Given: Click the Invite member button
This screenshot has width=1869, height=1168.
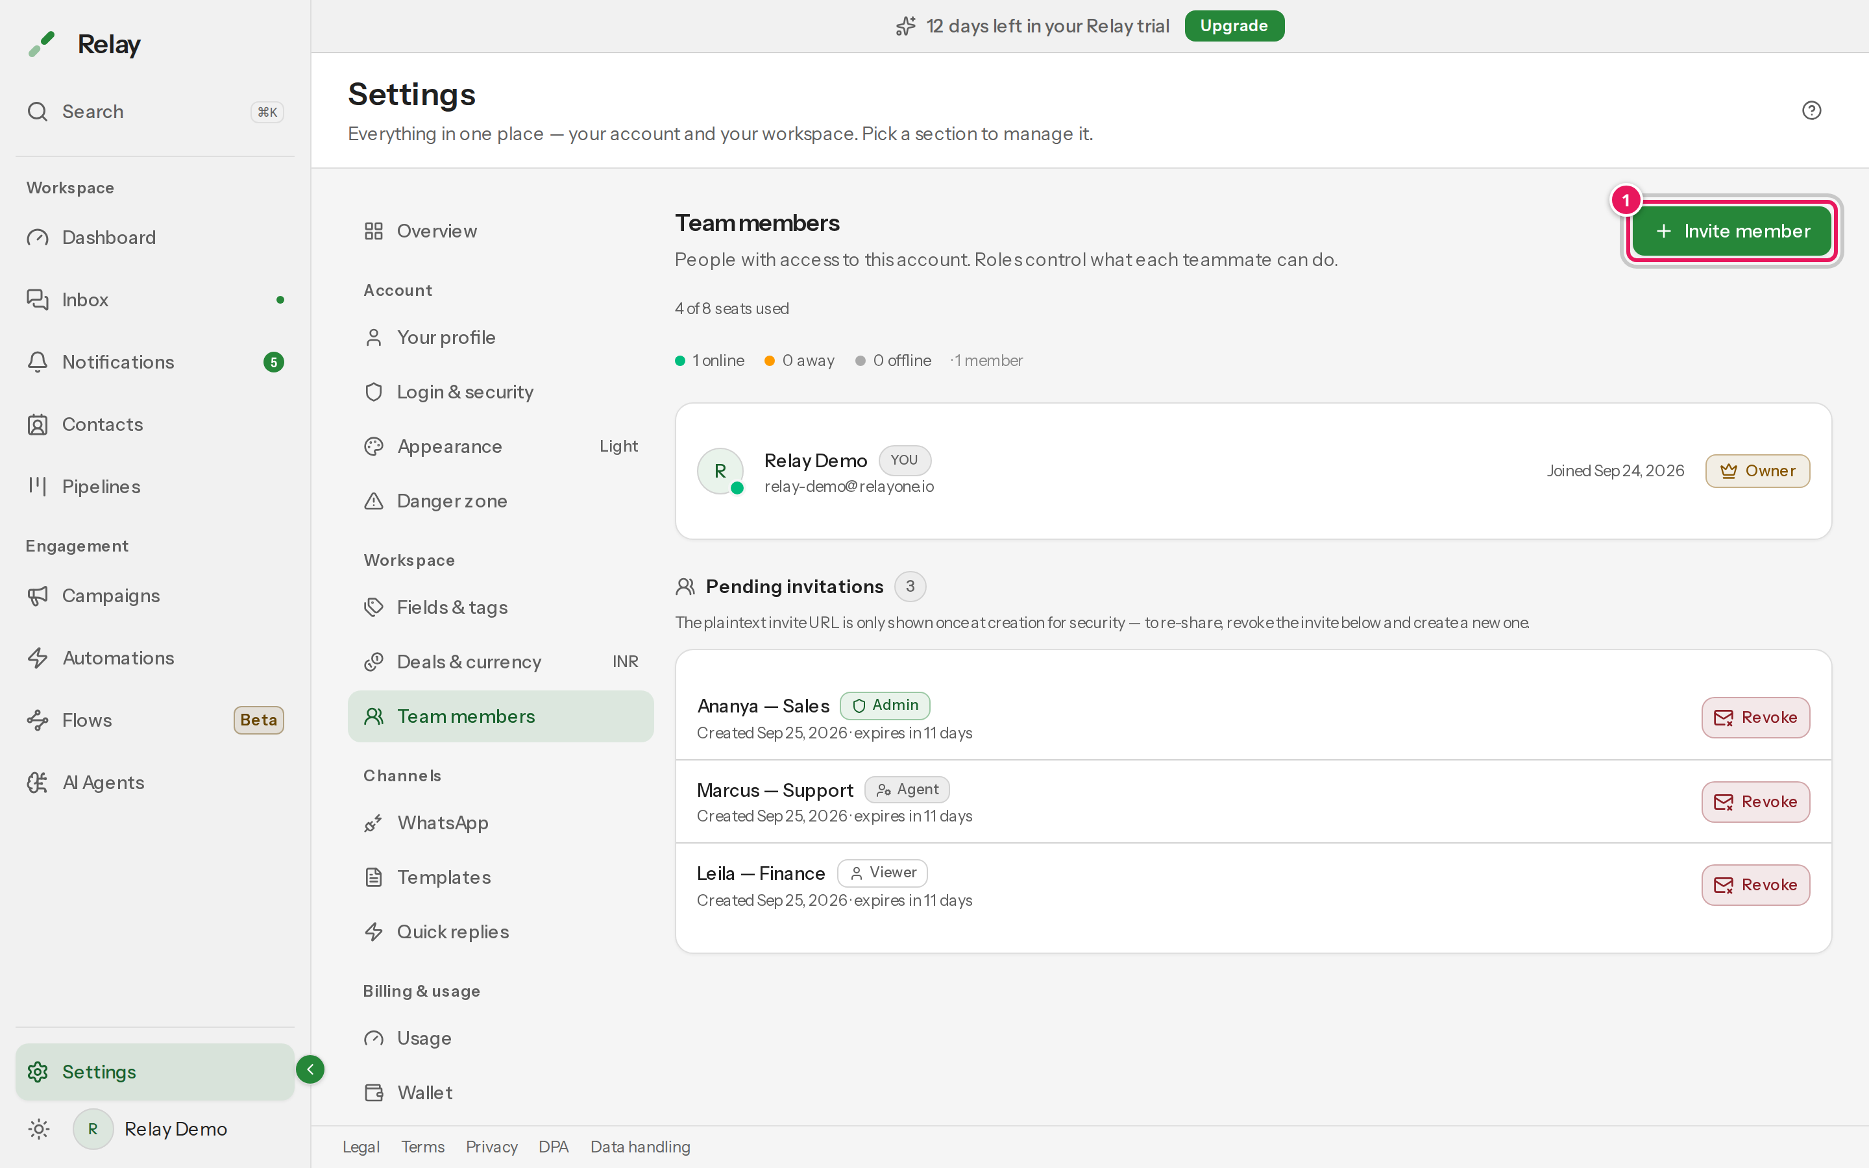Looking at the screenshot, I should [x=1731, y=231].
